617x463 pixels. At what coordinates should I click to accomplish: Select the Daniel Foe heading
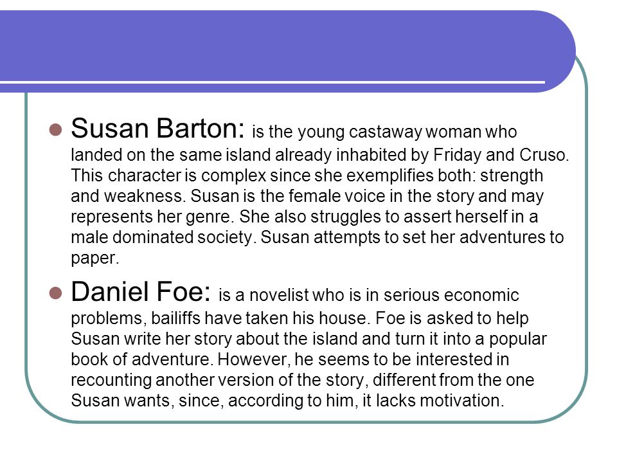point(141,292)
